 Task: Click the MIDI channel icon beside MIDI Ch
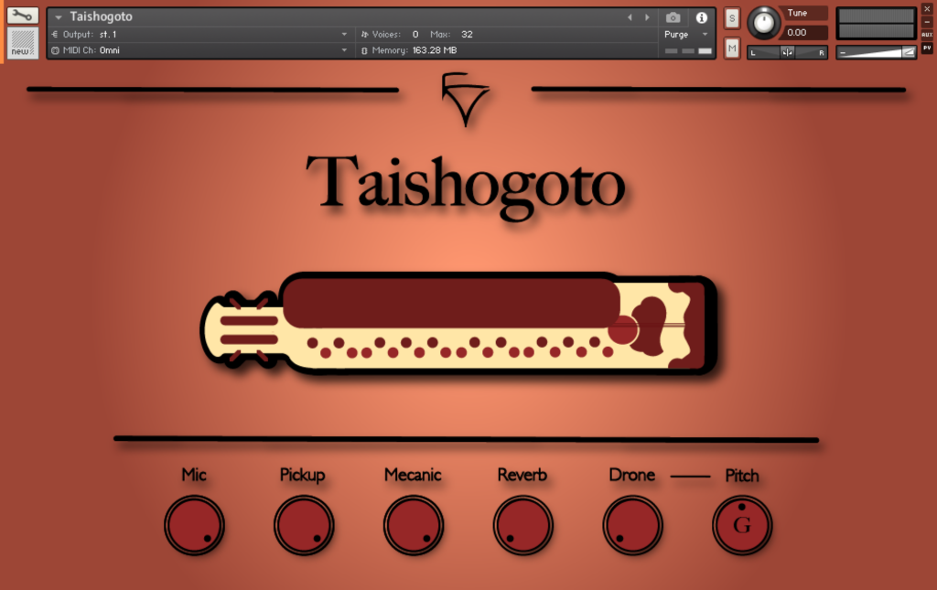pos(55,50)
